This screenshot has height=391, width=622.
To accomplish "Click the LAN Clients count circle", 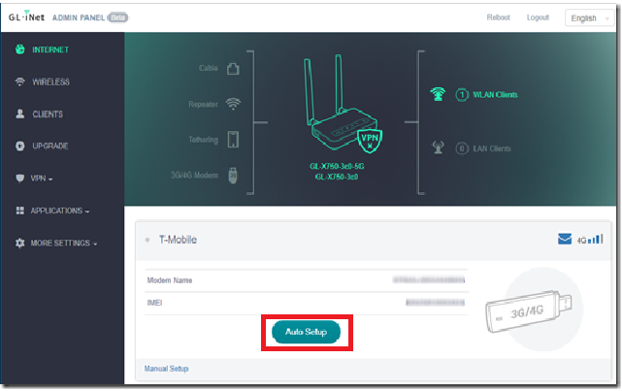I will tap(462, 148).
